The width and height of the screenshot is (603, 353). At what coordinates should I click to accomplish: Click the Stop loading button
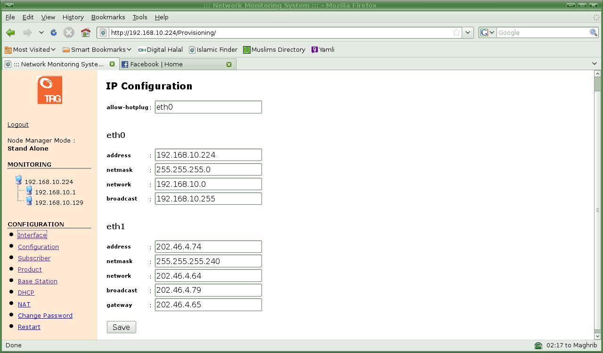69,32
